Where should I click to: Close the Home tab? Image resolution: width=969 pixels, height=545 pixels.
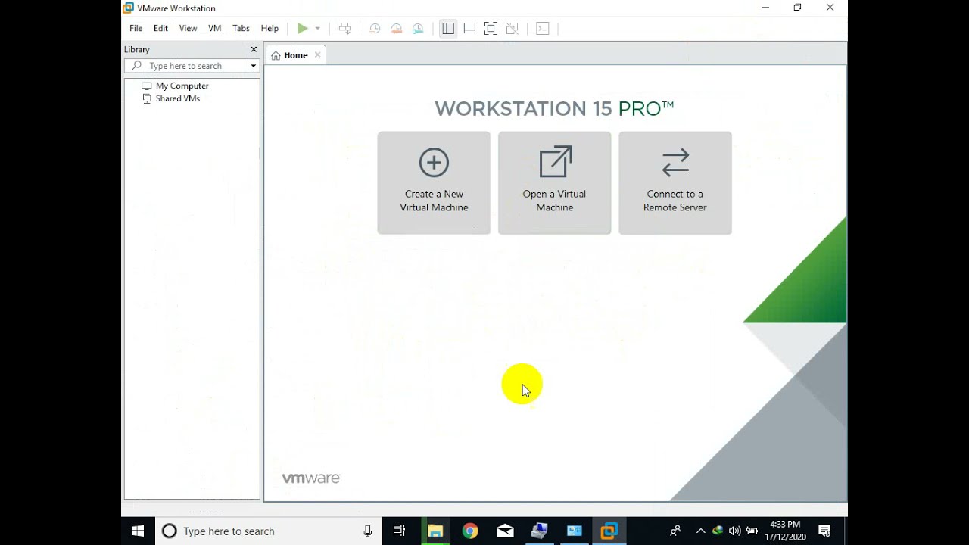click(x=317, y=54)
